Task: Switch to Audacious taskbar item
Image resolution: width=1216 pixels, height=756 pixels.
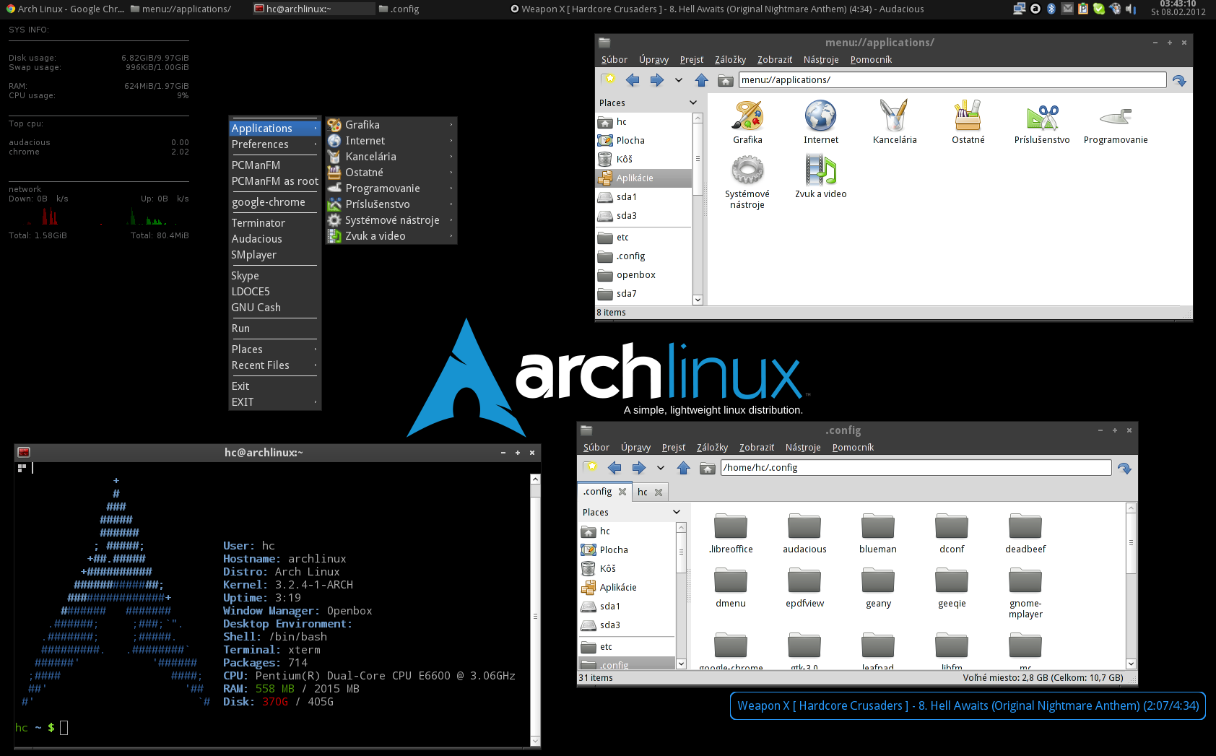Action: coord(717,9)
